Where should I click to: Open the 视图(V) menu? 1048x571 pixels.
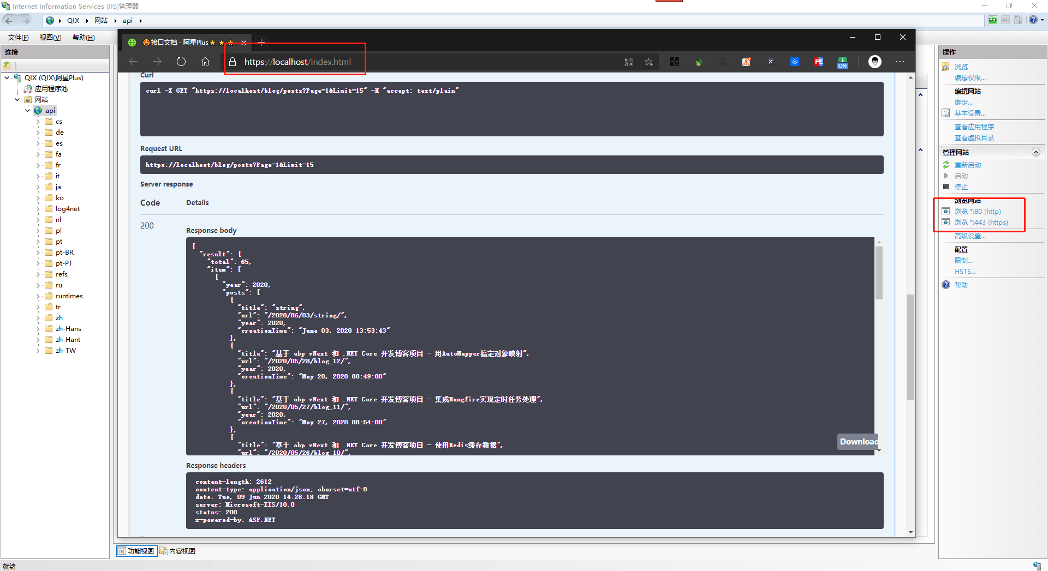click(x=50, y=37)
